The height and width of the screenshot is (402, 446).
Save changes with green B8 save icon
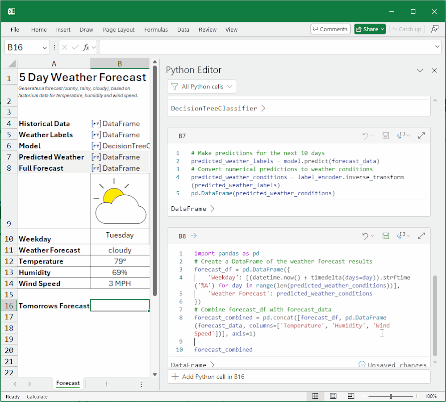(386, 235)
